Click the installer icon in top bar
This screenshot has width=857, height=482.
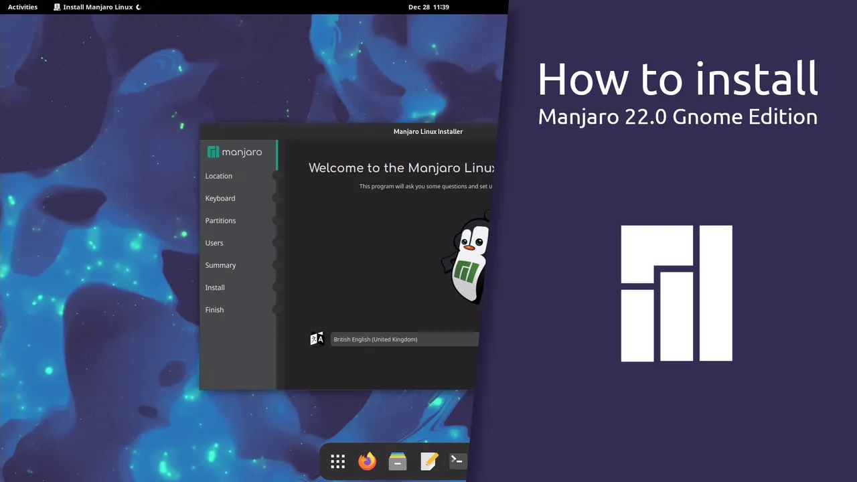pos(57,7)
